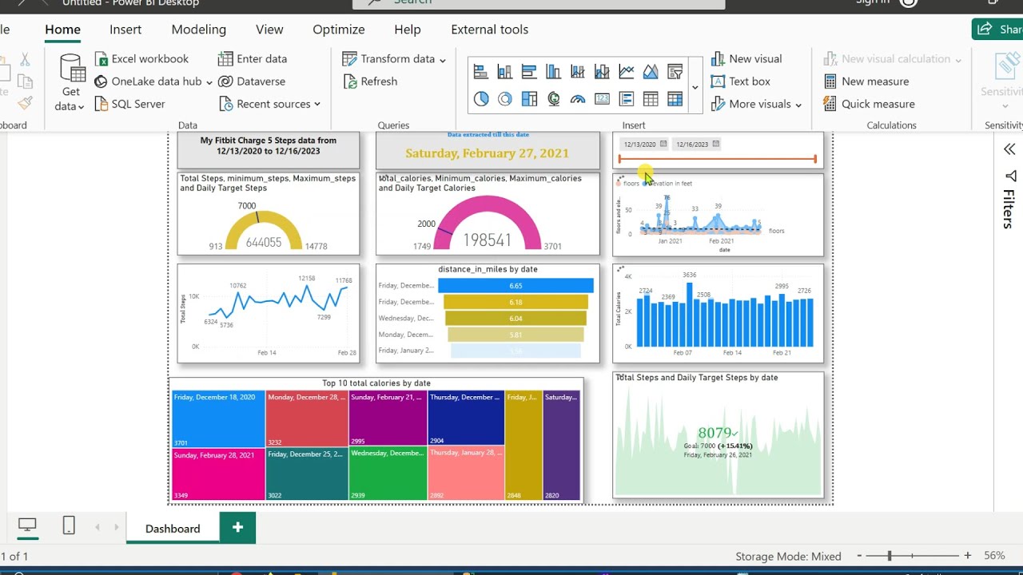Click greyed New visual calculation
1023x575 pixels.
tap(892, 59)
